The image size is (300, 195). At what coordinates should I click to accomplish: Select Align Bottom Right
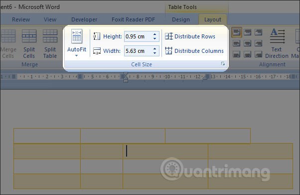[x=258, y=54]
